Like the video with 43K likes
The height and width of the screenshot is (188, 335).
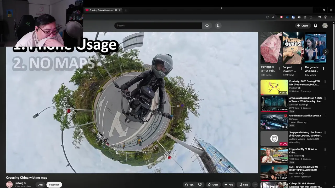pos(189,185)
